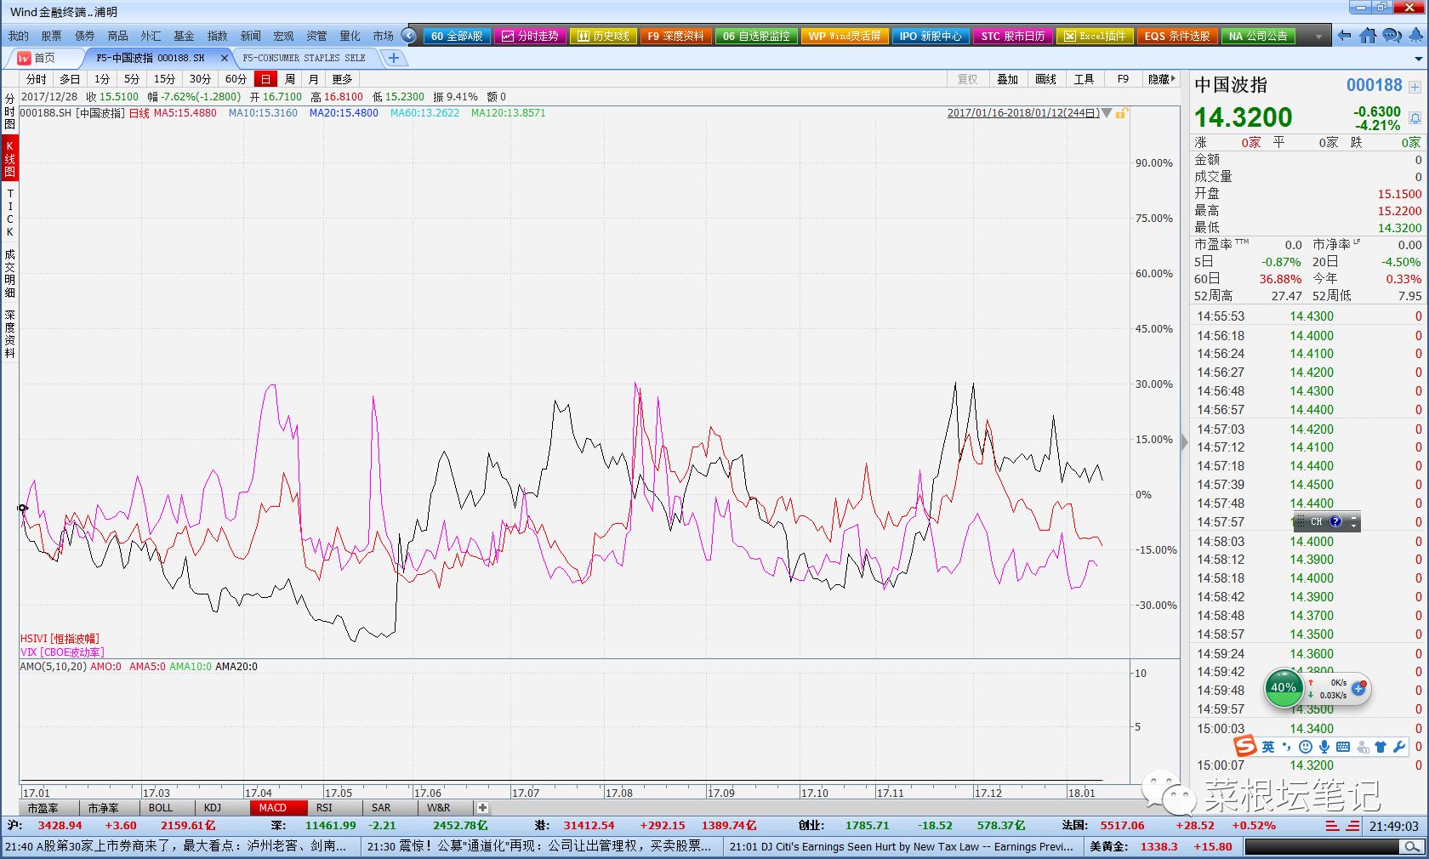Open Sogou skin shirt icon
Screen dimensions: 1429x859
click(1381, 747)
